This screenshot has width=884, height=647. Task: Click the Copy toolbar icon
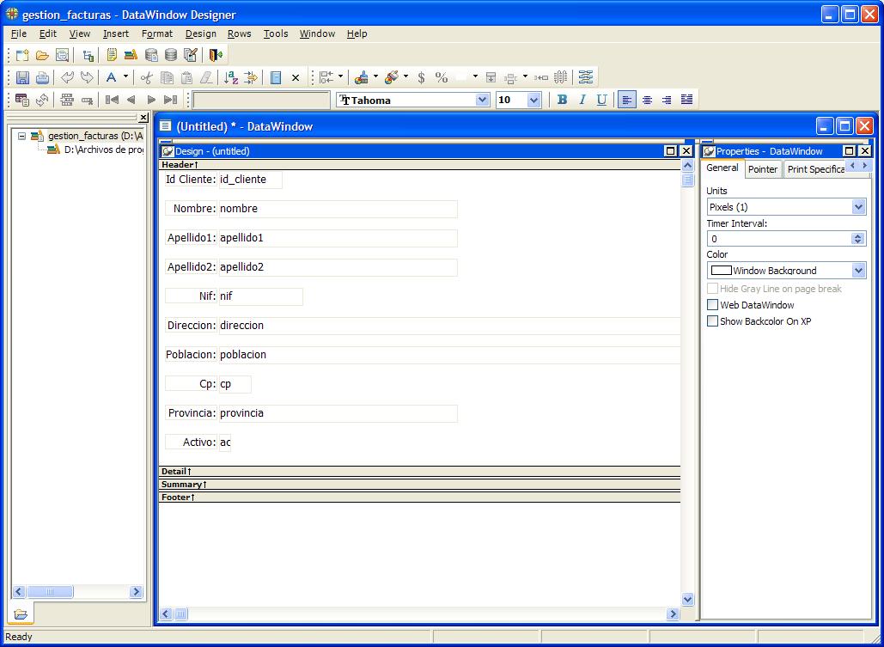pyautogui.click(x=167, y=77)
